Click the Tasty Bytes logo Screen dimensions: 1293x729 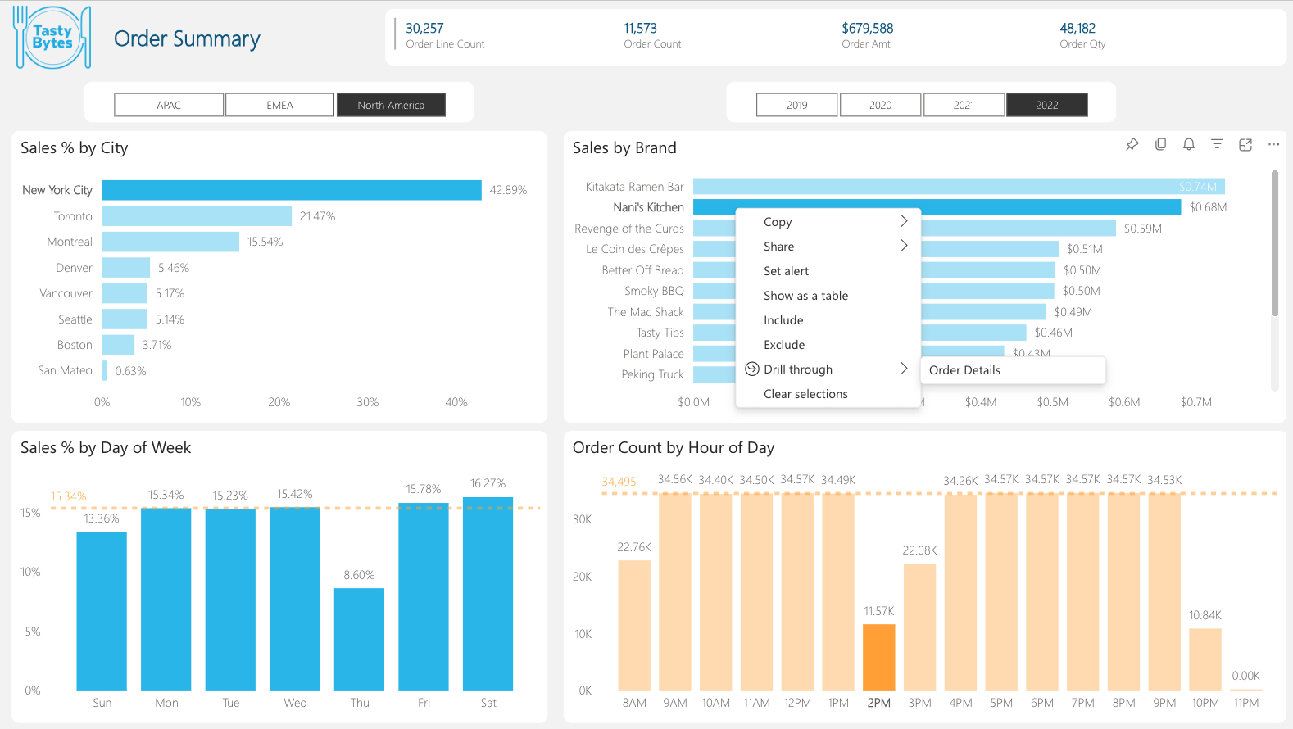52,38
